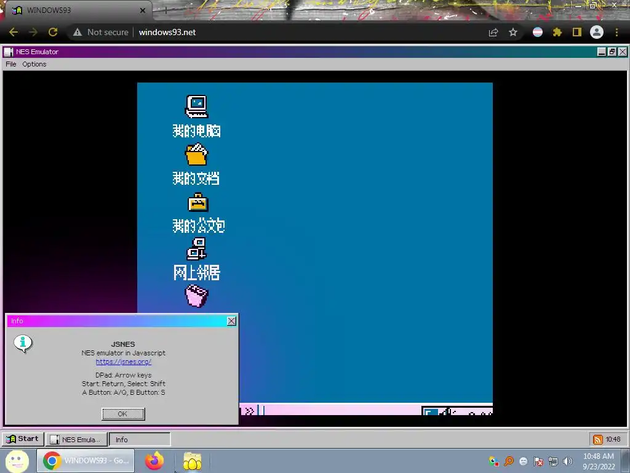Click the 我的电脑 label
This screenshot has width=630, height=473.
[x=196, y=131]
